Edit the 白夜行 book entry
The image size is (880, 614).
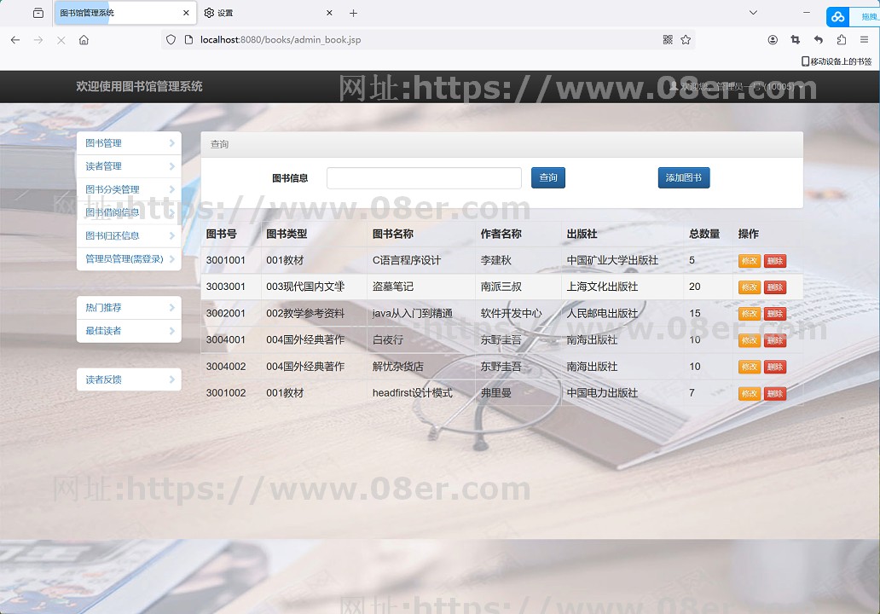tap(750, 340)
